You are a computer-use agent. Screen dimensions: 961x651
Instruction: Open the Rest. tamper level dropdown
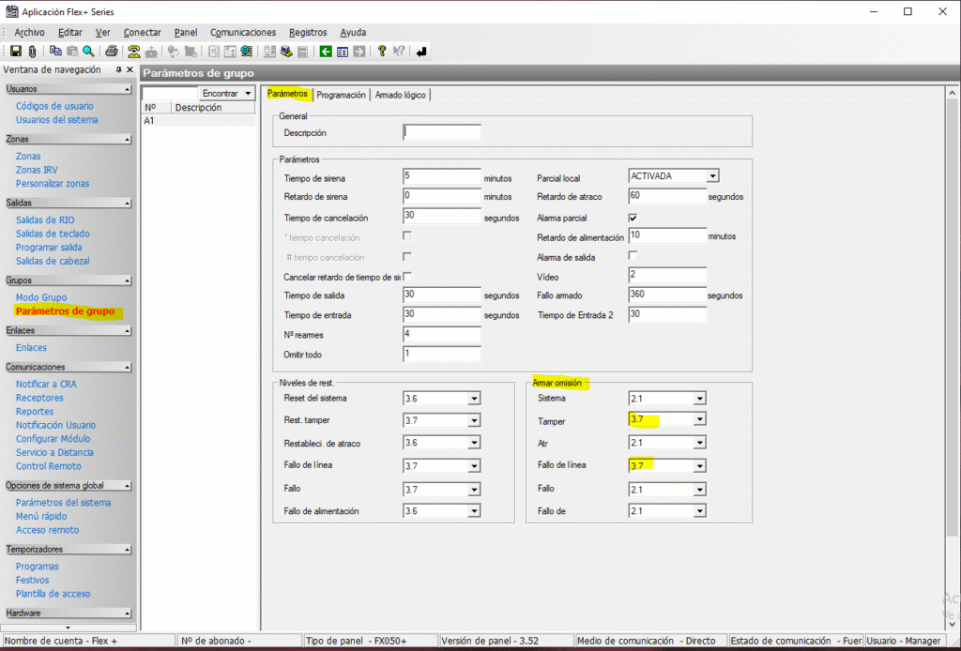[474, 421]
